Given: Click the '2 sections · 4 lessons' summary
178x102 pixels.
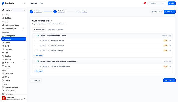Looking at the screenshot, I should 55,29.
